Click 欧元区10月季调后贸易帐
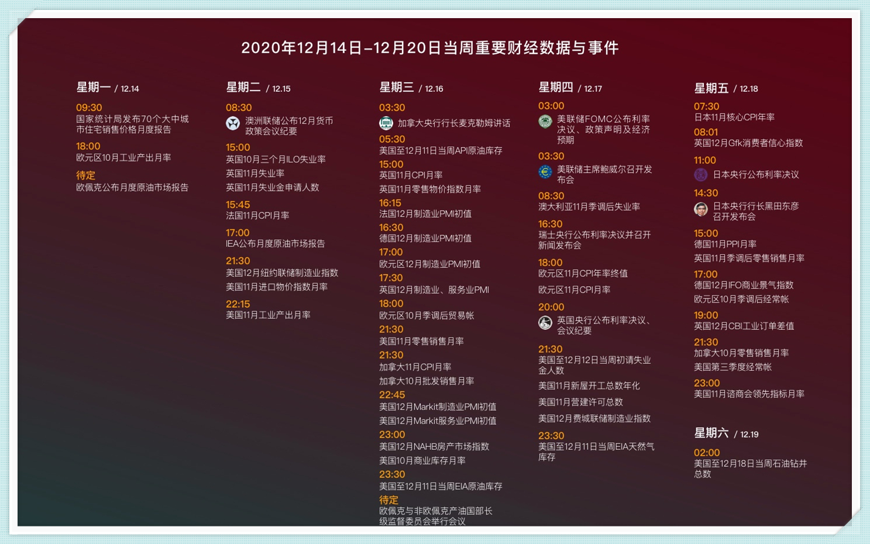The height and width of the screenshot is (544, 870). point(427,315)
